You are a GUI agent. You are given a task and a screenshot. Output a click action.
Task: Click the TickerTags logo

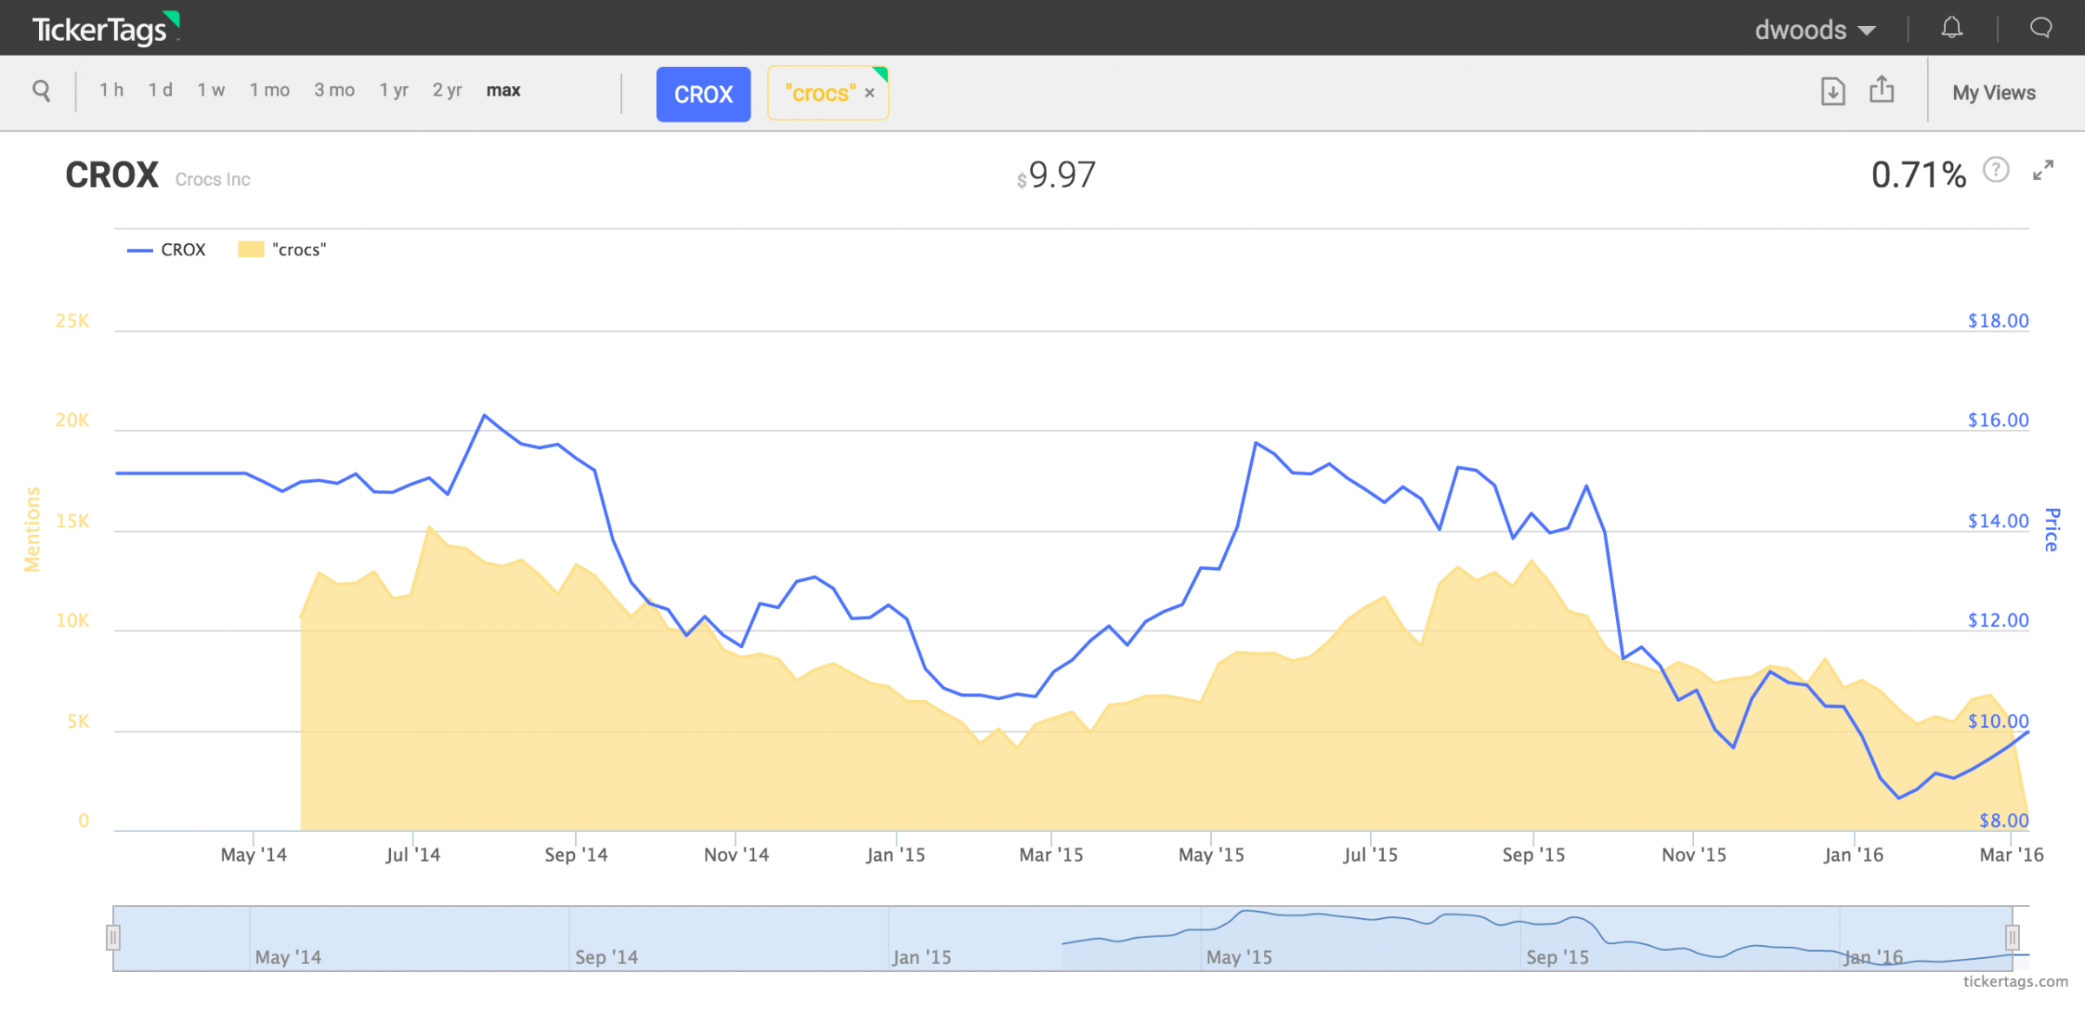pyautogui.click(x=106, y=29)
